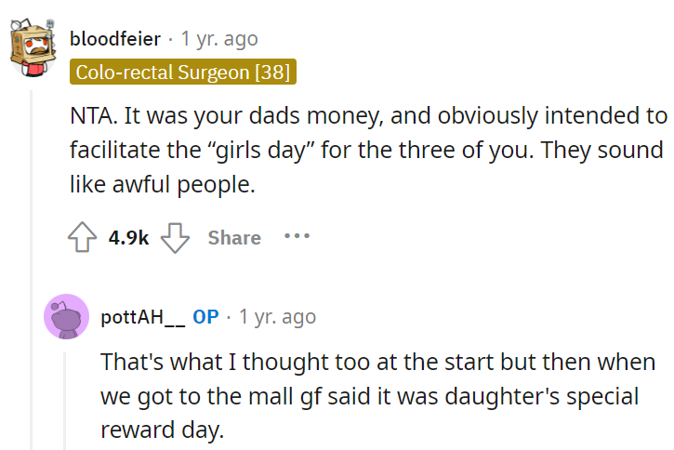Click bloodfeier's cardboard-box avatar
This screenshot has height=450, width=674.
pos(33,48)
